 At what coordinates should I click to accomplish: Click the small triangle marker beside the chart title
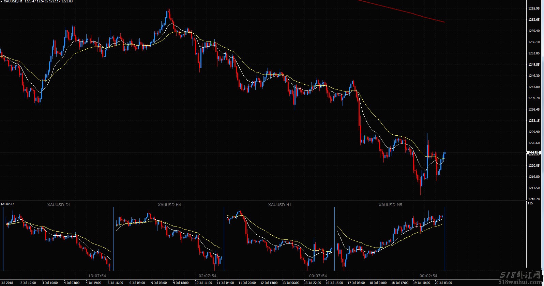click(x=1, y=1)
